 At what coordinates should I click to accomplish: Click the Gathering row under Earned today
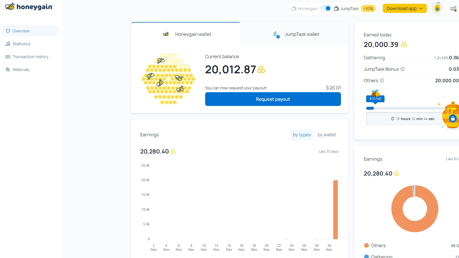pos(411,58)
